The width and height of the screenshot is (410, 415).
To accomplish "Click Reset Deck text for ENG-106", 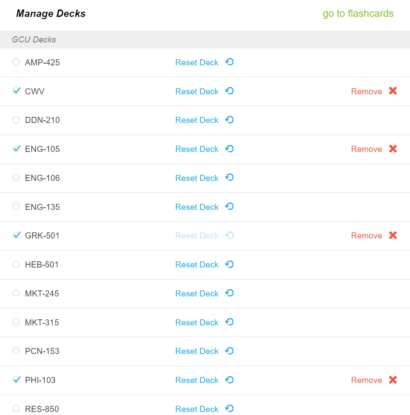I will click(x=197, y=178).
